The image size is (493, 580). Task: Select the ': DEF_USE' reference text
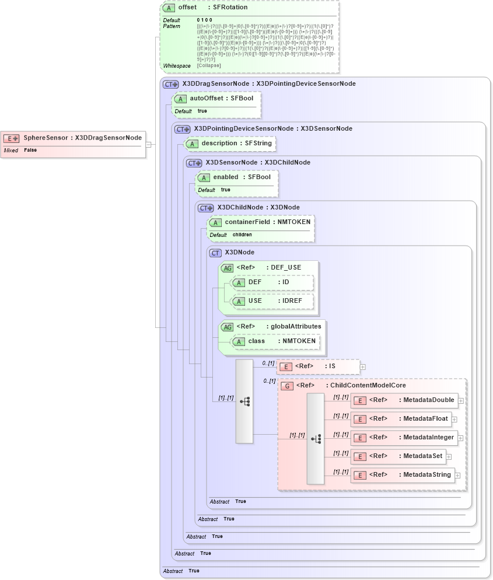point(284,267)
